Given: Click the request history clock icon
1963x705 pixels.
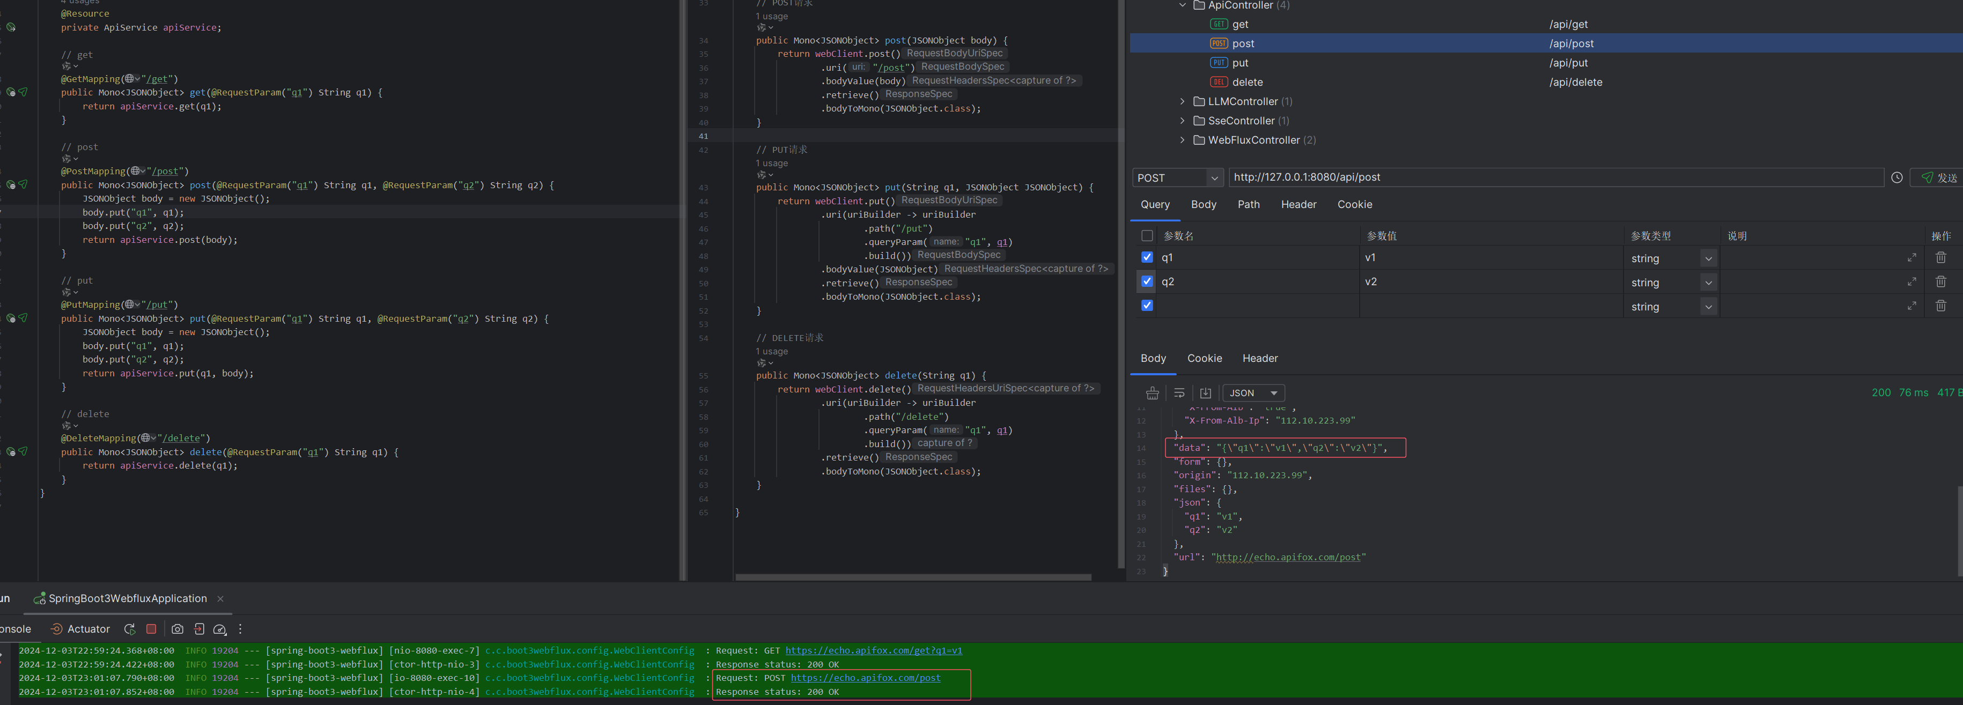Looking at the screenshot, I should pos(1896,177).
